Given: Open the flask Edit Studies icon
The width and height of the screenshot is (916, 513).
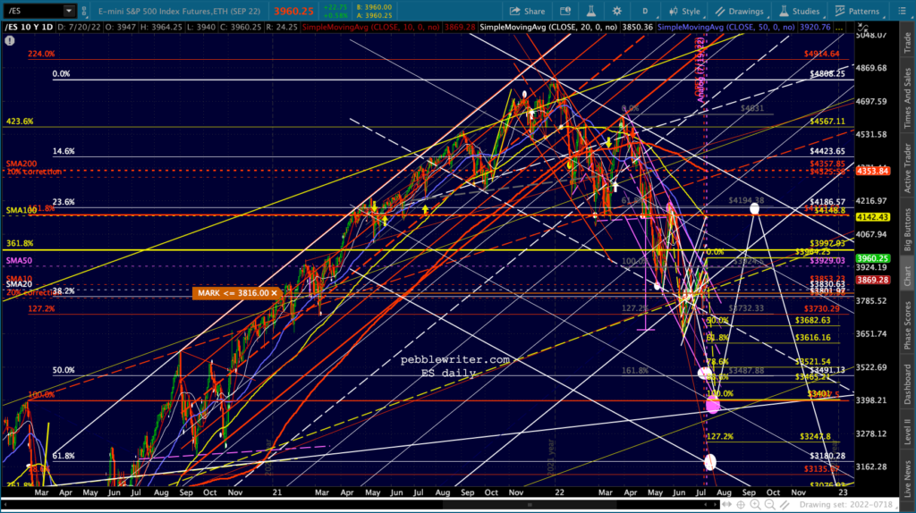Looking at the screenshot, I should pos(591,11).
